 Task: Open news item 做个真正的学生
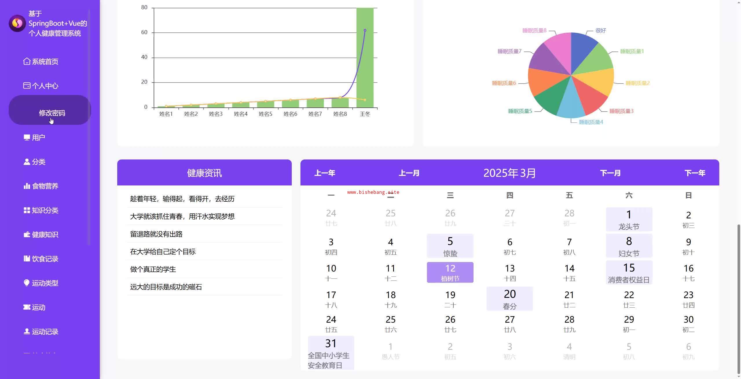click(x=153, y=269)
